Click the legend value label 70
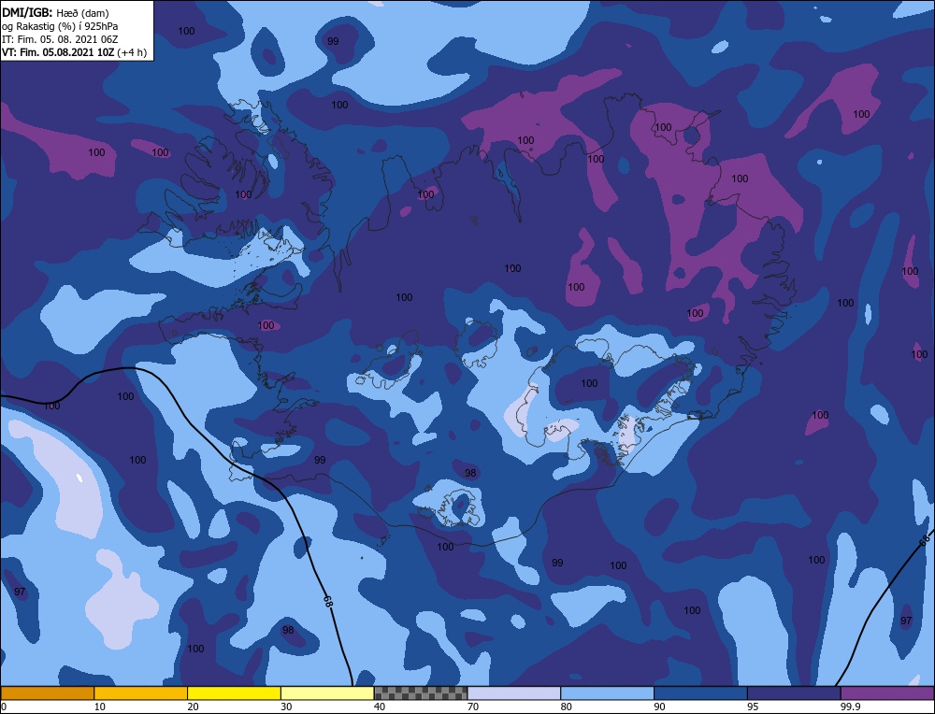Screen dimensions: 935x714 pos(473,707)
